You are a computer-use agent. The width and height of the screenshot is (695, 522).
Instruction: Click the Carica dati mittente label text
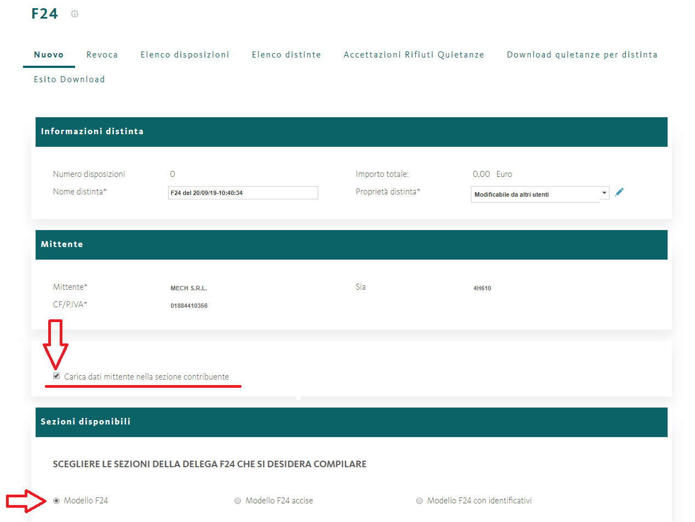click(146, 377)
